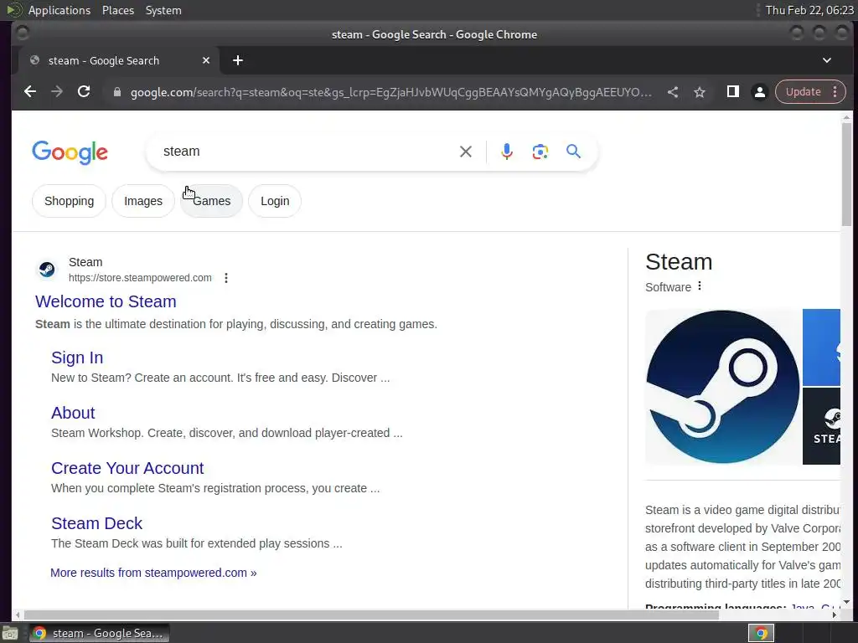Open the Welcome to Steam result

(106, 301)
